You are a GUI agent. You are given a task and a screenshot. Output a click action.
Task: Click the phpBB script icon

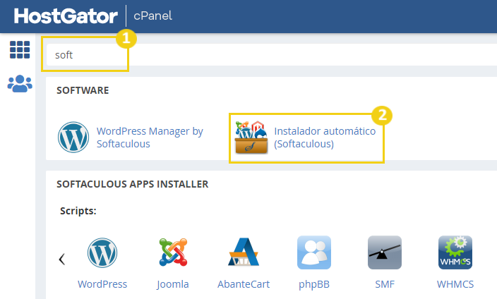pyautogui.click(x=314, y=252)
